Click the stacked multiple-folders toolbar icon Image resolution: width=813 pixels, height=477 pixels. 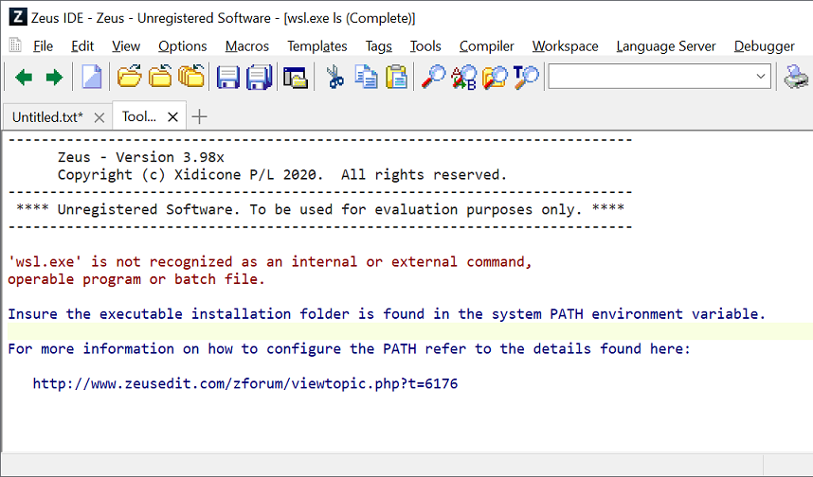191,77
